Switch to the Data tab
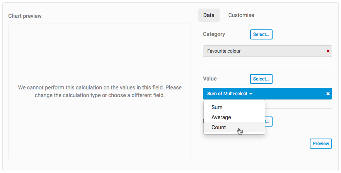341x173 pixels. tap(209, 15)
